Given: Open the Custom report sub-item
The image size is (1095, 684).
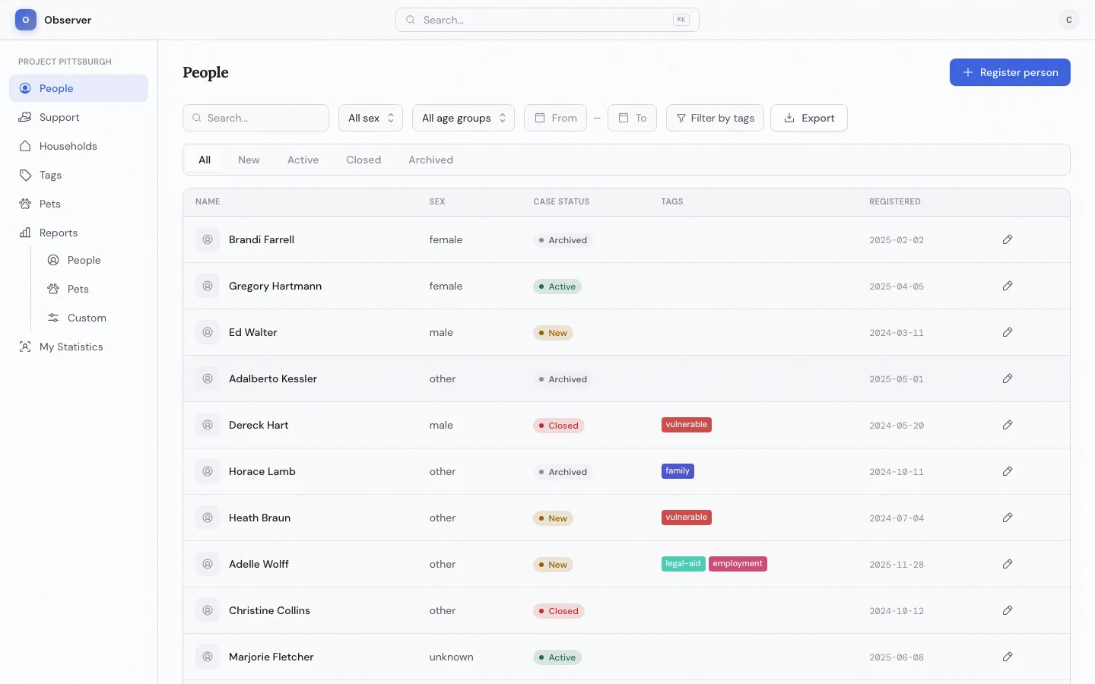Looking at the screenshot, I should click(x=93, y=318).
